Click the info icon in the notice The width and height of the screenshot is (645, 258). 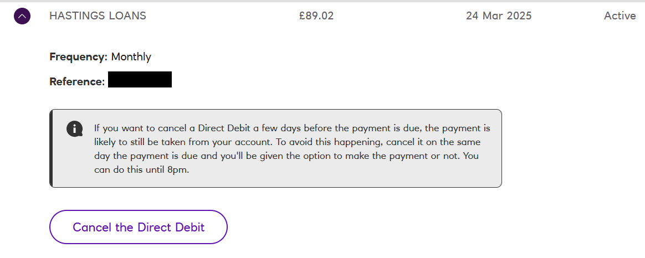coord(74,129)
